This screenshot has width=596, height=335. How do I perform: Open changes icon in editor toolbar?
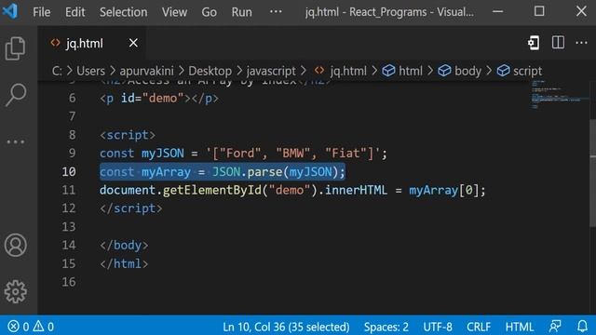click(x=534, y=43)
